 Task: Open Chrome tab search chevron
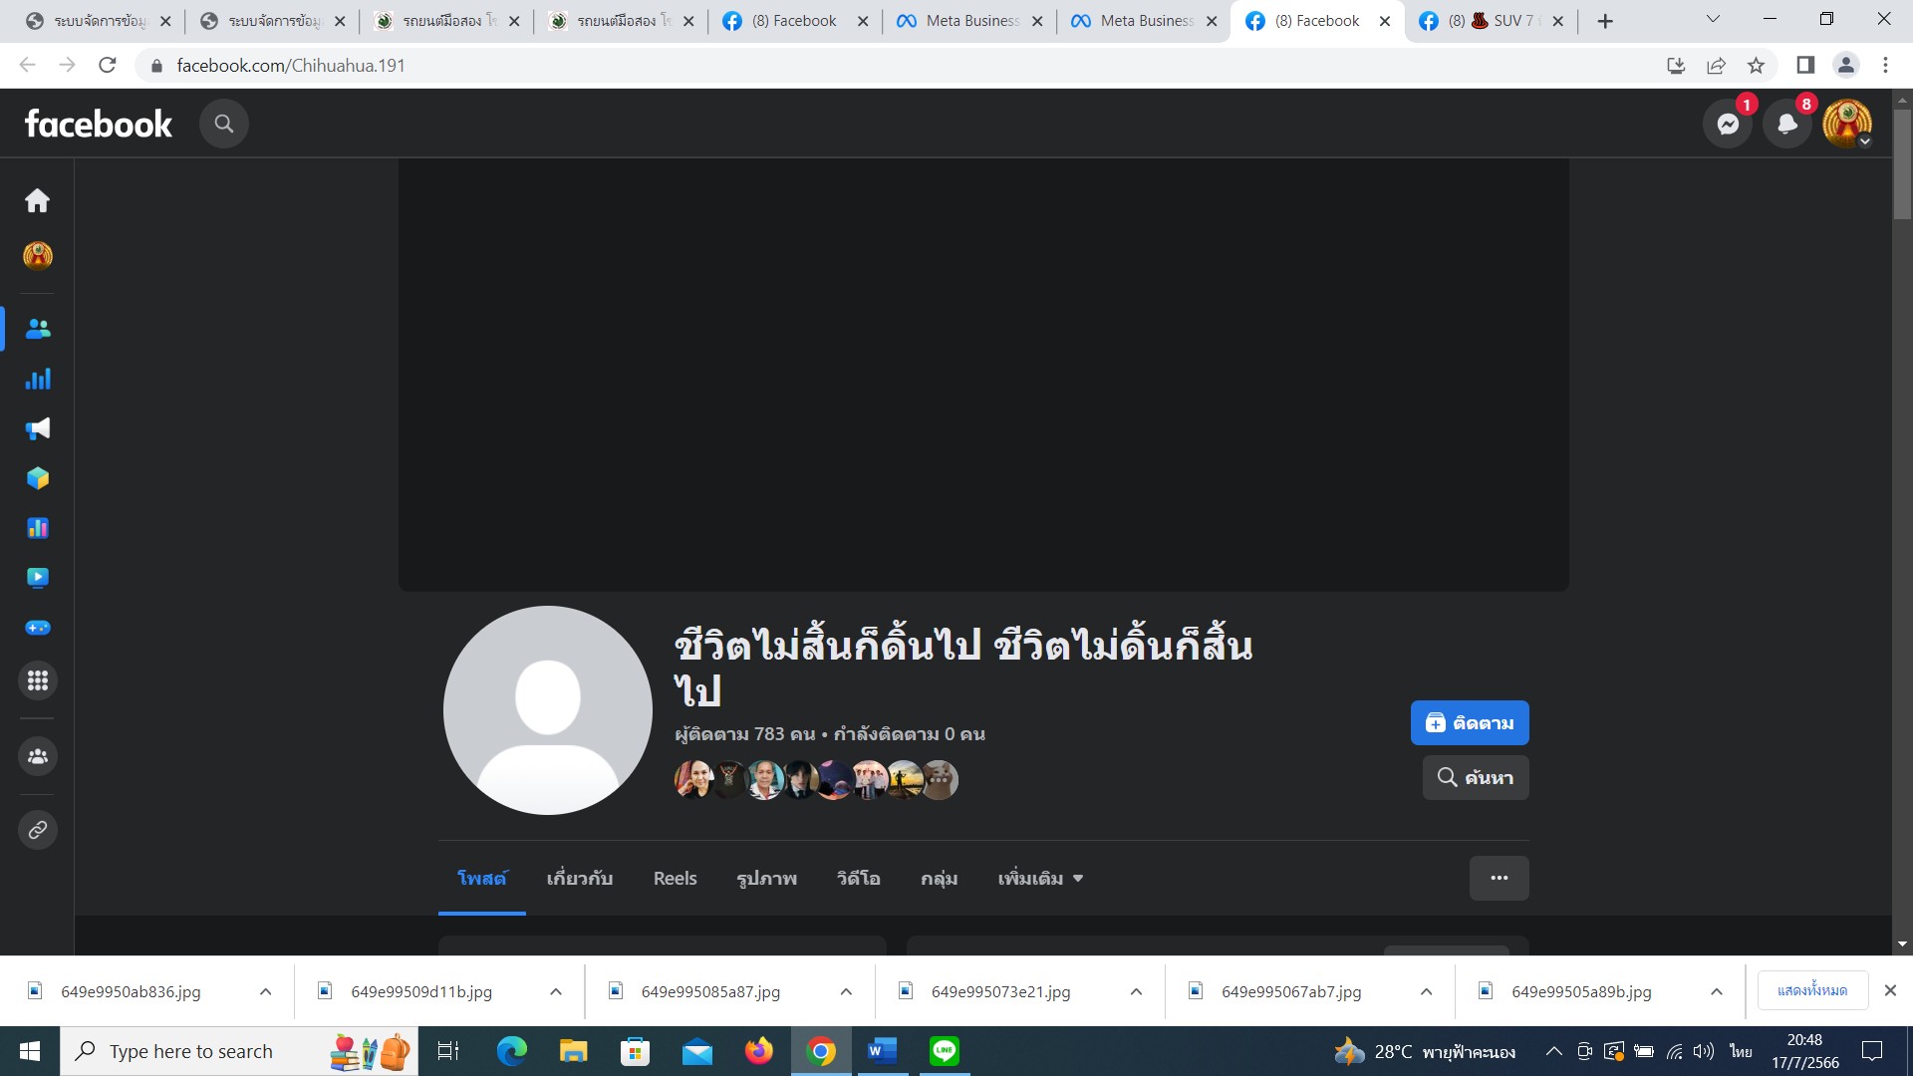(x=1713, y=20)
